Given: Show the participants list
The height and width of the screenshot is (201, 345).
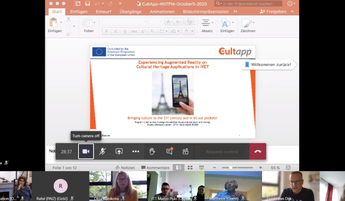Looking at the screenshot, I should click(185, 151).
